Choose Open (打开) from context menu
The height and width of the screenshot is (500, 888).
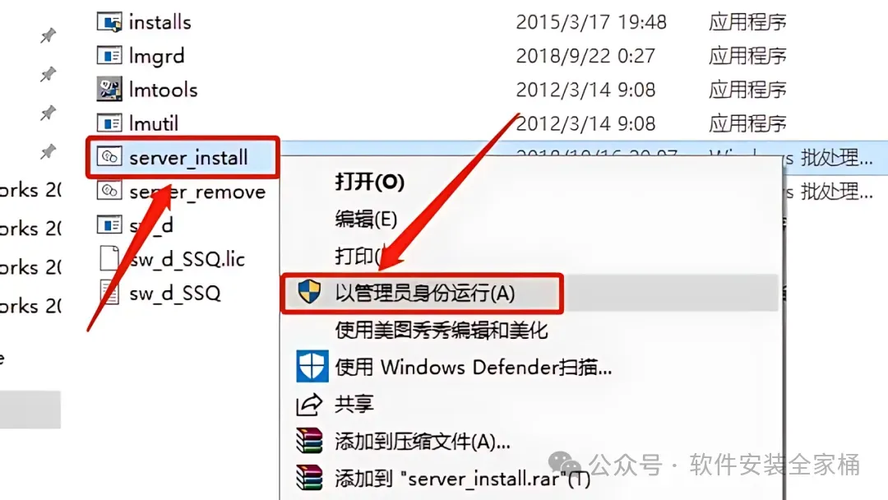coord(369,182)
